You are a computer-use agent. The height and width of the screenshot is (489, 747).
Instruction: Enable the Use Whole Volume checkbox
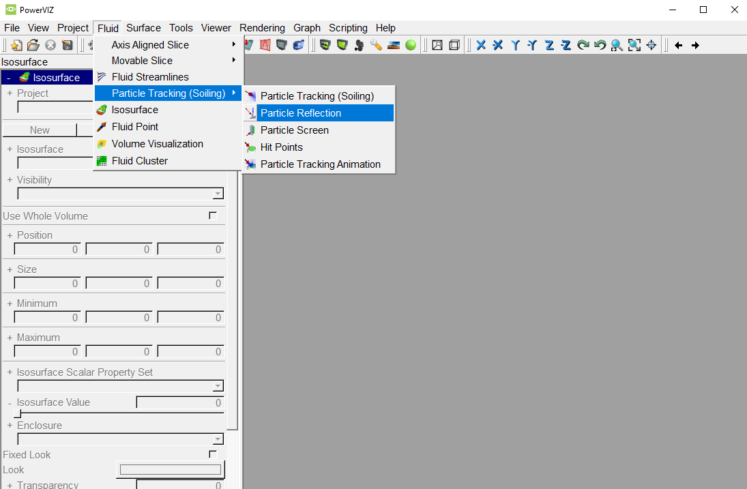(213, 216)
